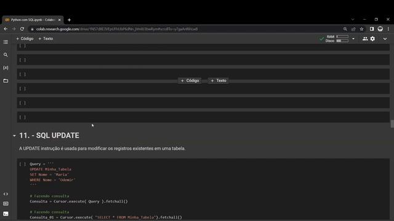Collapse the header with the top-right chevron

[385, 39]
